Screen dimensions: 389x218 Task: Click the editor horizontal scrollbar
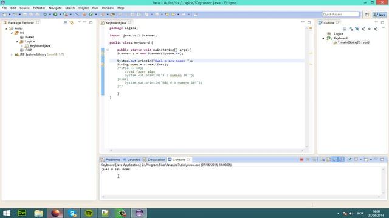coord(206,150)
